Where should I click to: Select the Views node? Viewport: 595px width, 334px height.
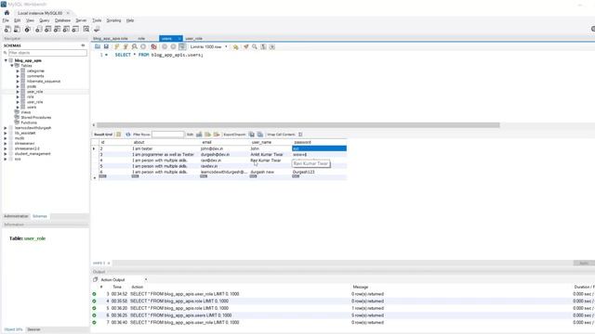pyautogui.click(x=25, y=112)
